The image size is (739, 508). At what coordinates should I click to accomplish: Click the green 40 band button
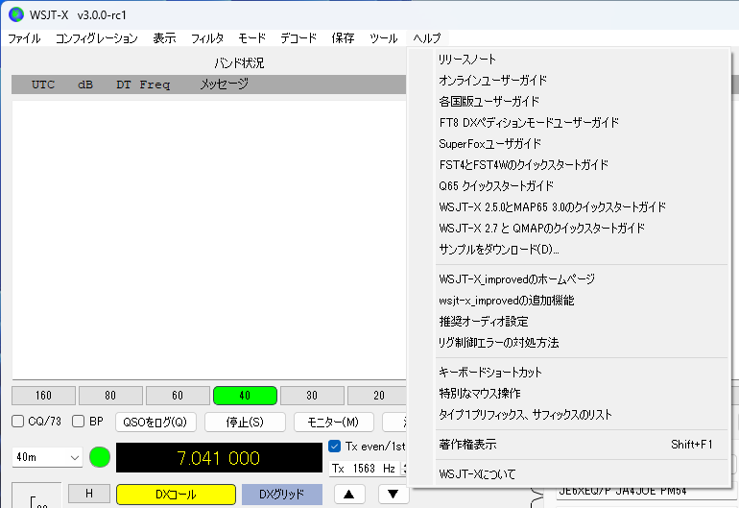tap(245, 396)
